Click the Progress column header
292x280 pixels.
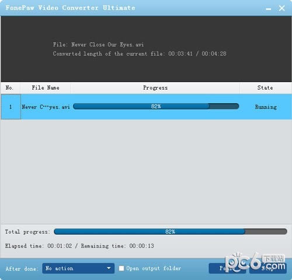155,88
